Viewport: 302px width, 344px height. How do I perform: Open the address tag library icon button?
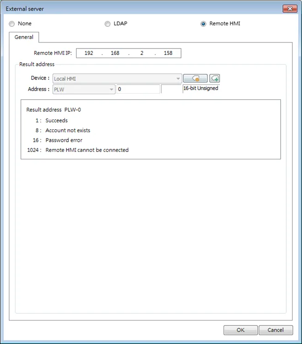[x=195, y=78]
